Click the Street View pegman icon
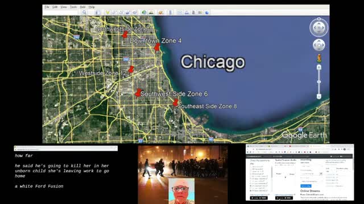364x204 pixels. 319,58
